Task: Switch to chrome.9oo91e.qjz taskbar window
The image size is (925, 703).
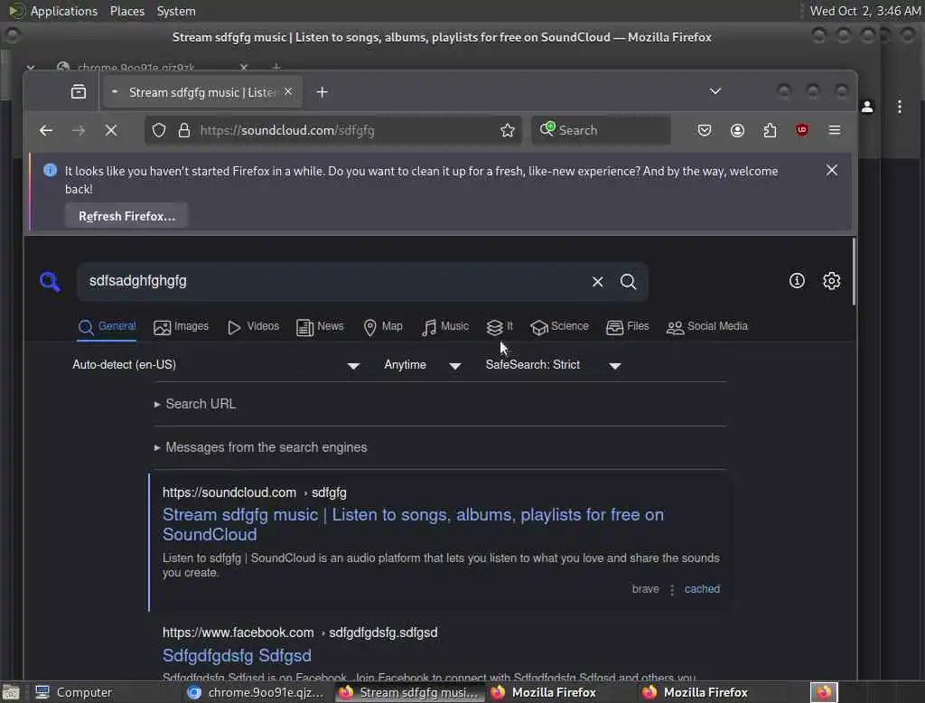Action: pyautogui.click(x=255, y=692)
